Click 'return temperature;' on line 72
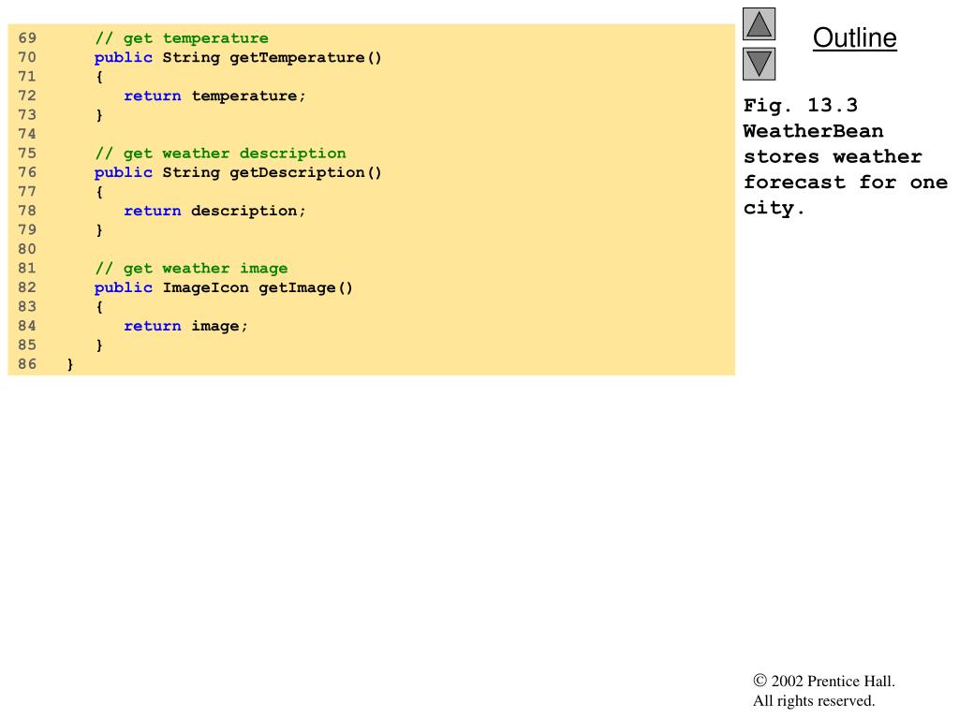The image size is (959, 719). [x=214, y=96]
